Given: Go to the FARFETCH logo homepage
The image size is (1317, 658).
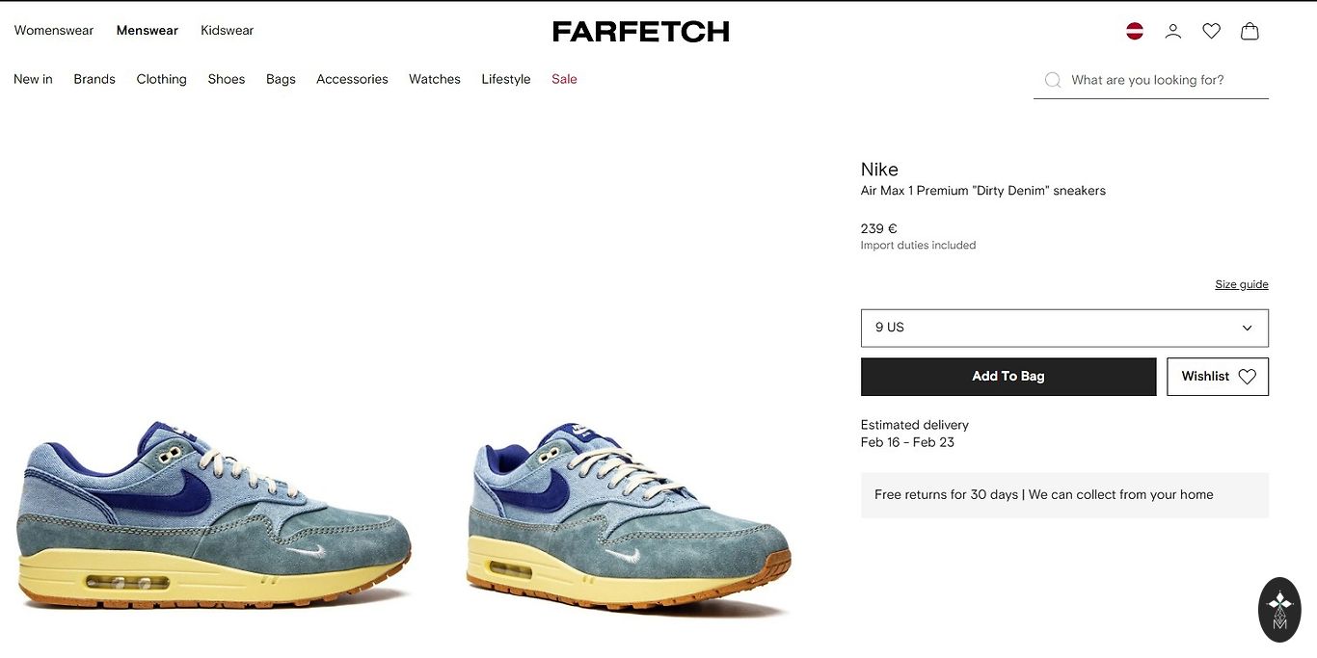Looking at the screenshot, I should tap(640, 32).
